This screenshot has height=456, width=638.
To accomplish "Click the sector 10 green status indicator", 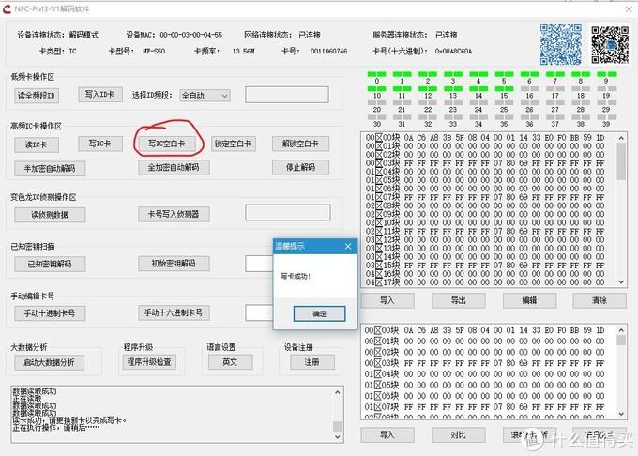I will coord(377,89).
